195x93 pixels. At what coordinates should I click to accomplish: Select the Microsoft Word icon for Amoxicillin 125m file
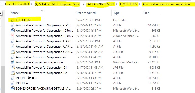point(13,31)
